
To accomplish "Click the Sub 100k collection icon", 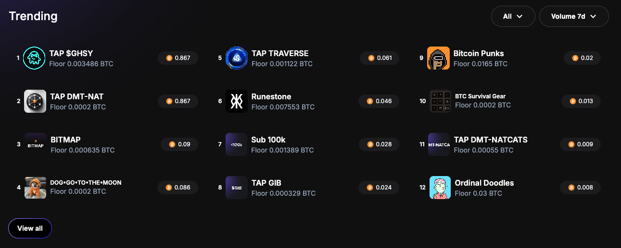I will click(236, 144).
